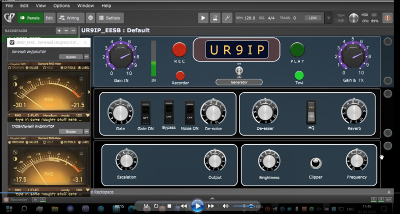Select HOLD radio in ЛИЧНЫЙ ИНДИКАТОР meter
The width and height of the screenshot is (400, 214).
(48, 68)
